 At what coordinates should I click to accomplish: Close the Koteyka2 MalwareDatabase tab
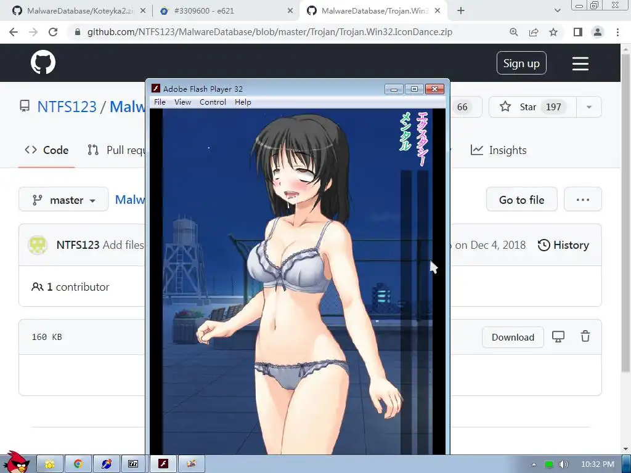[x=142, y=11]
